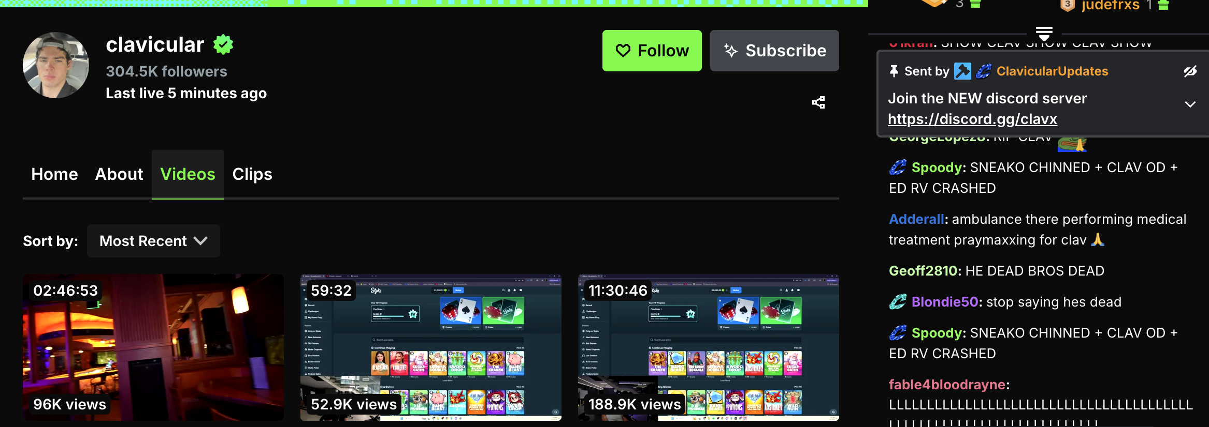
Task: Open the About tab
Action: click(x=119, y=174)
